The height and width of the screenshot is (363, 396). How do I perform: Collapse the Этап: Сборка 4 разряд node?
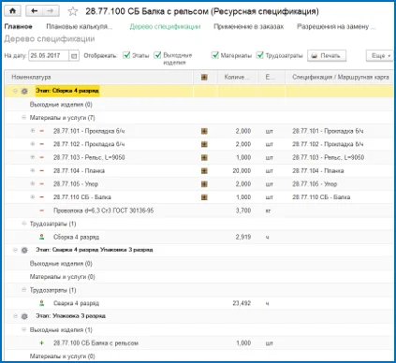(x=15, y=91)
